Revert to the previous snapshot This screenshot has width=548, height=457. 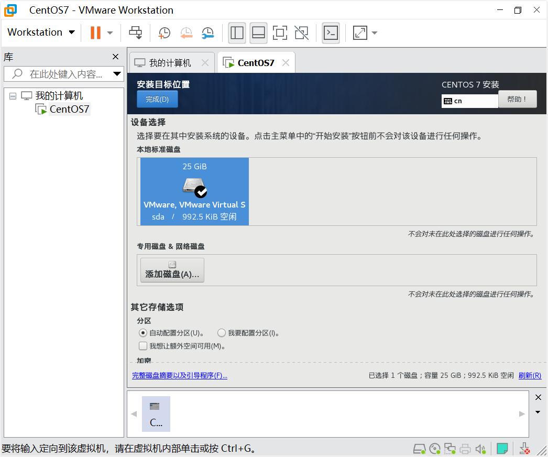point(187,33)
